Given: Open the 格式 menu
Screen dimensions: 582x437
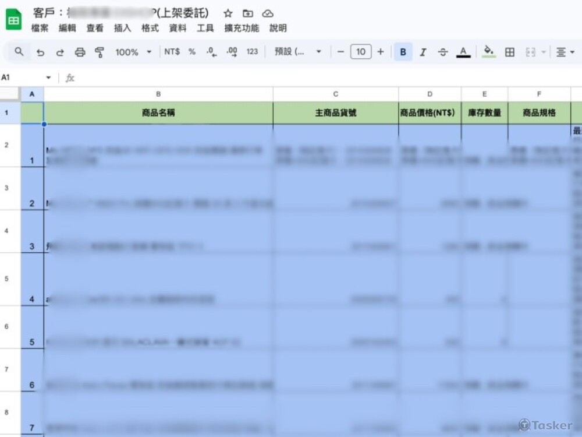Looking at the screenshot, I should tap(150, 27).
